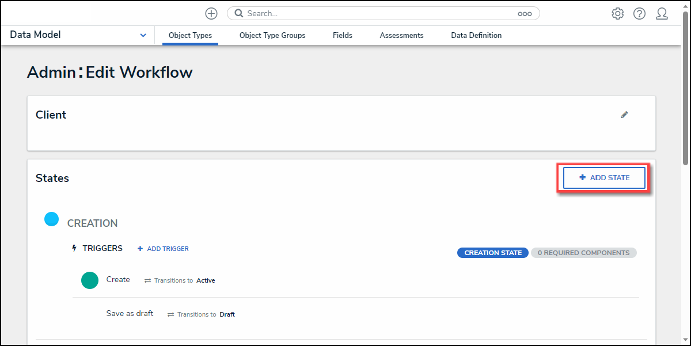The width and height of the screenshot is (691, 346).
Task: Open the user profile icon
Action: 662,13
